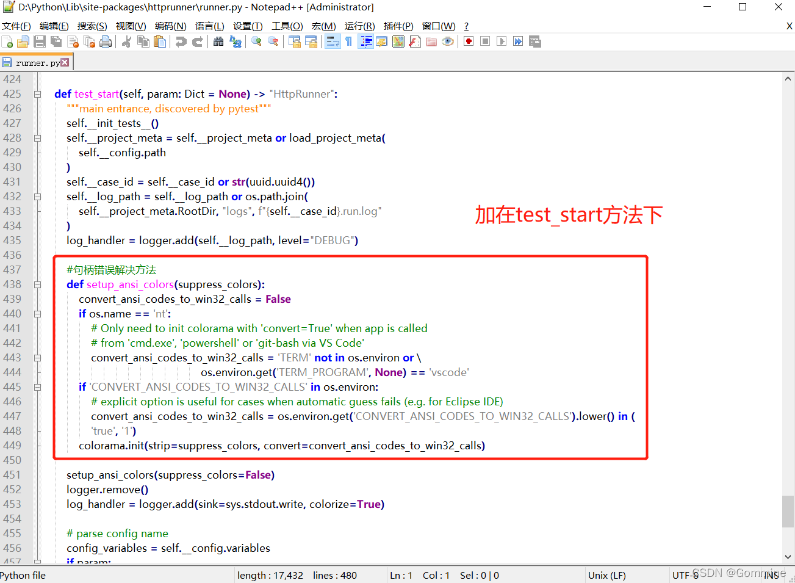Screen dimensions: 795x583
Task: Open the 语言(L) menu
Action: [210, 26]
